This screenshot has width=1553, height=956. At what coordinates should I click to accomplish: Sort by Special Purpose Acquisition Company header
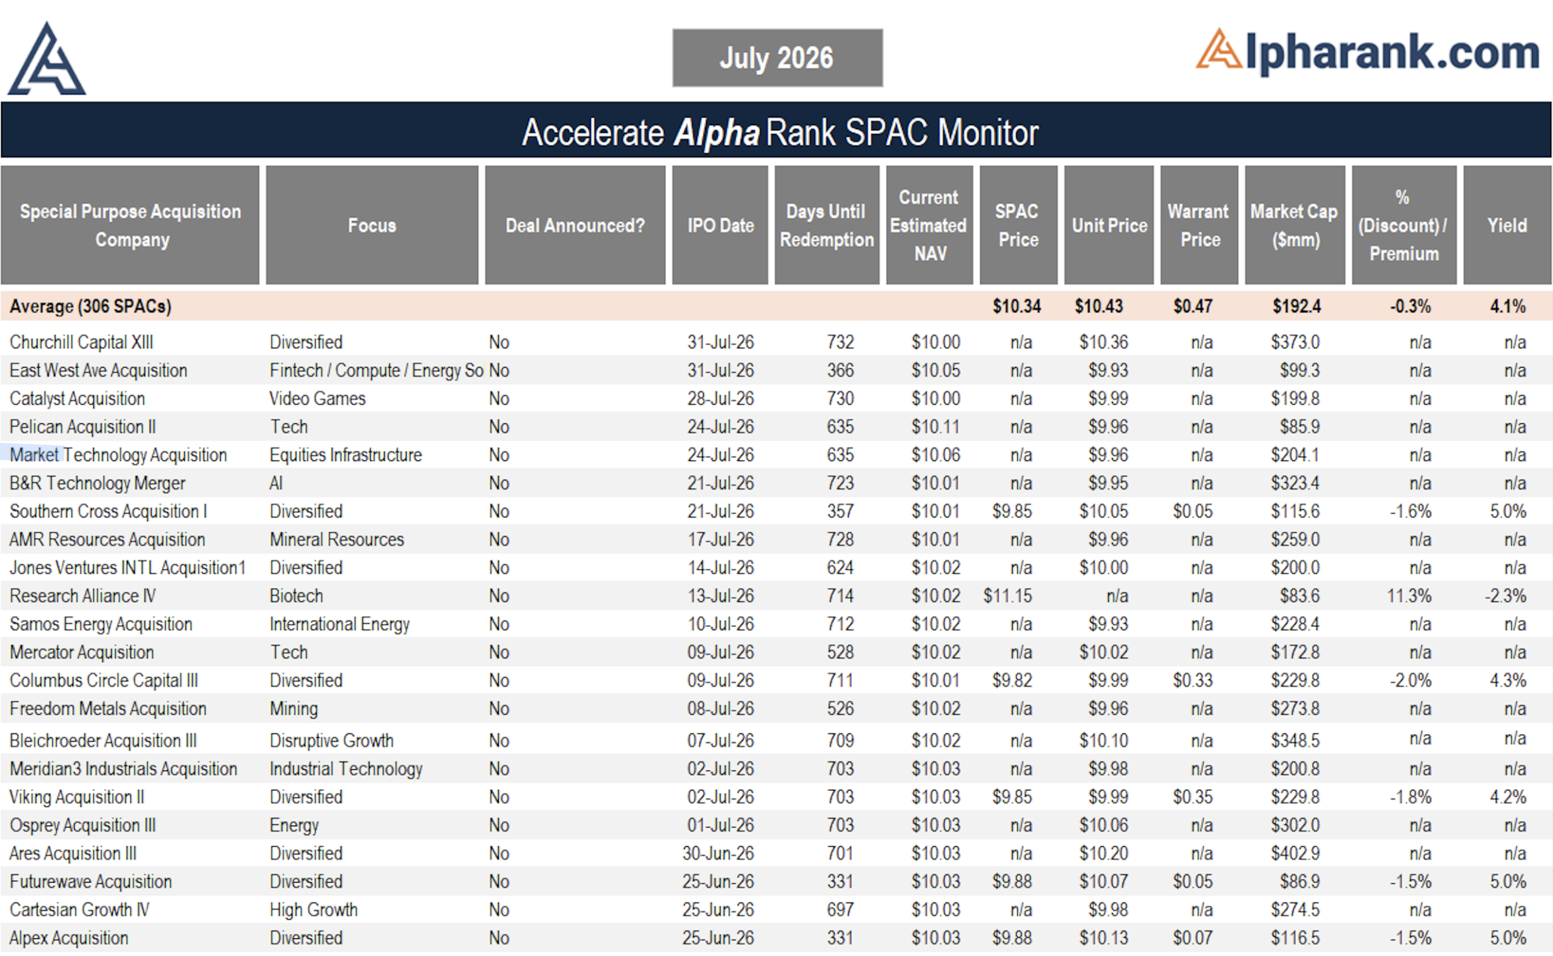tap(130, 225)
